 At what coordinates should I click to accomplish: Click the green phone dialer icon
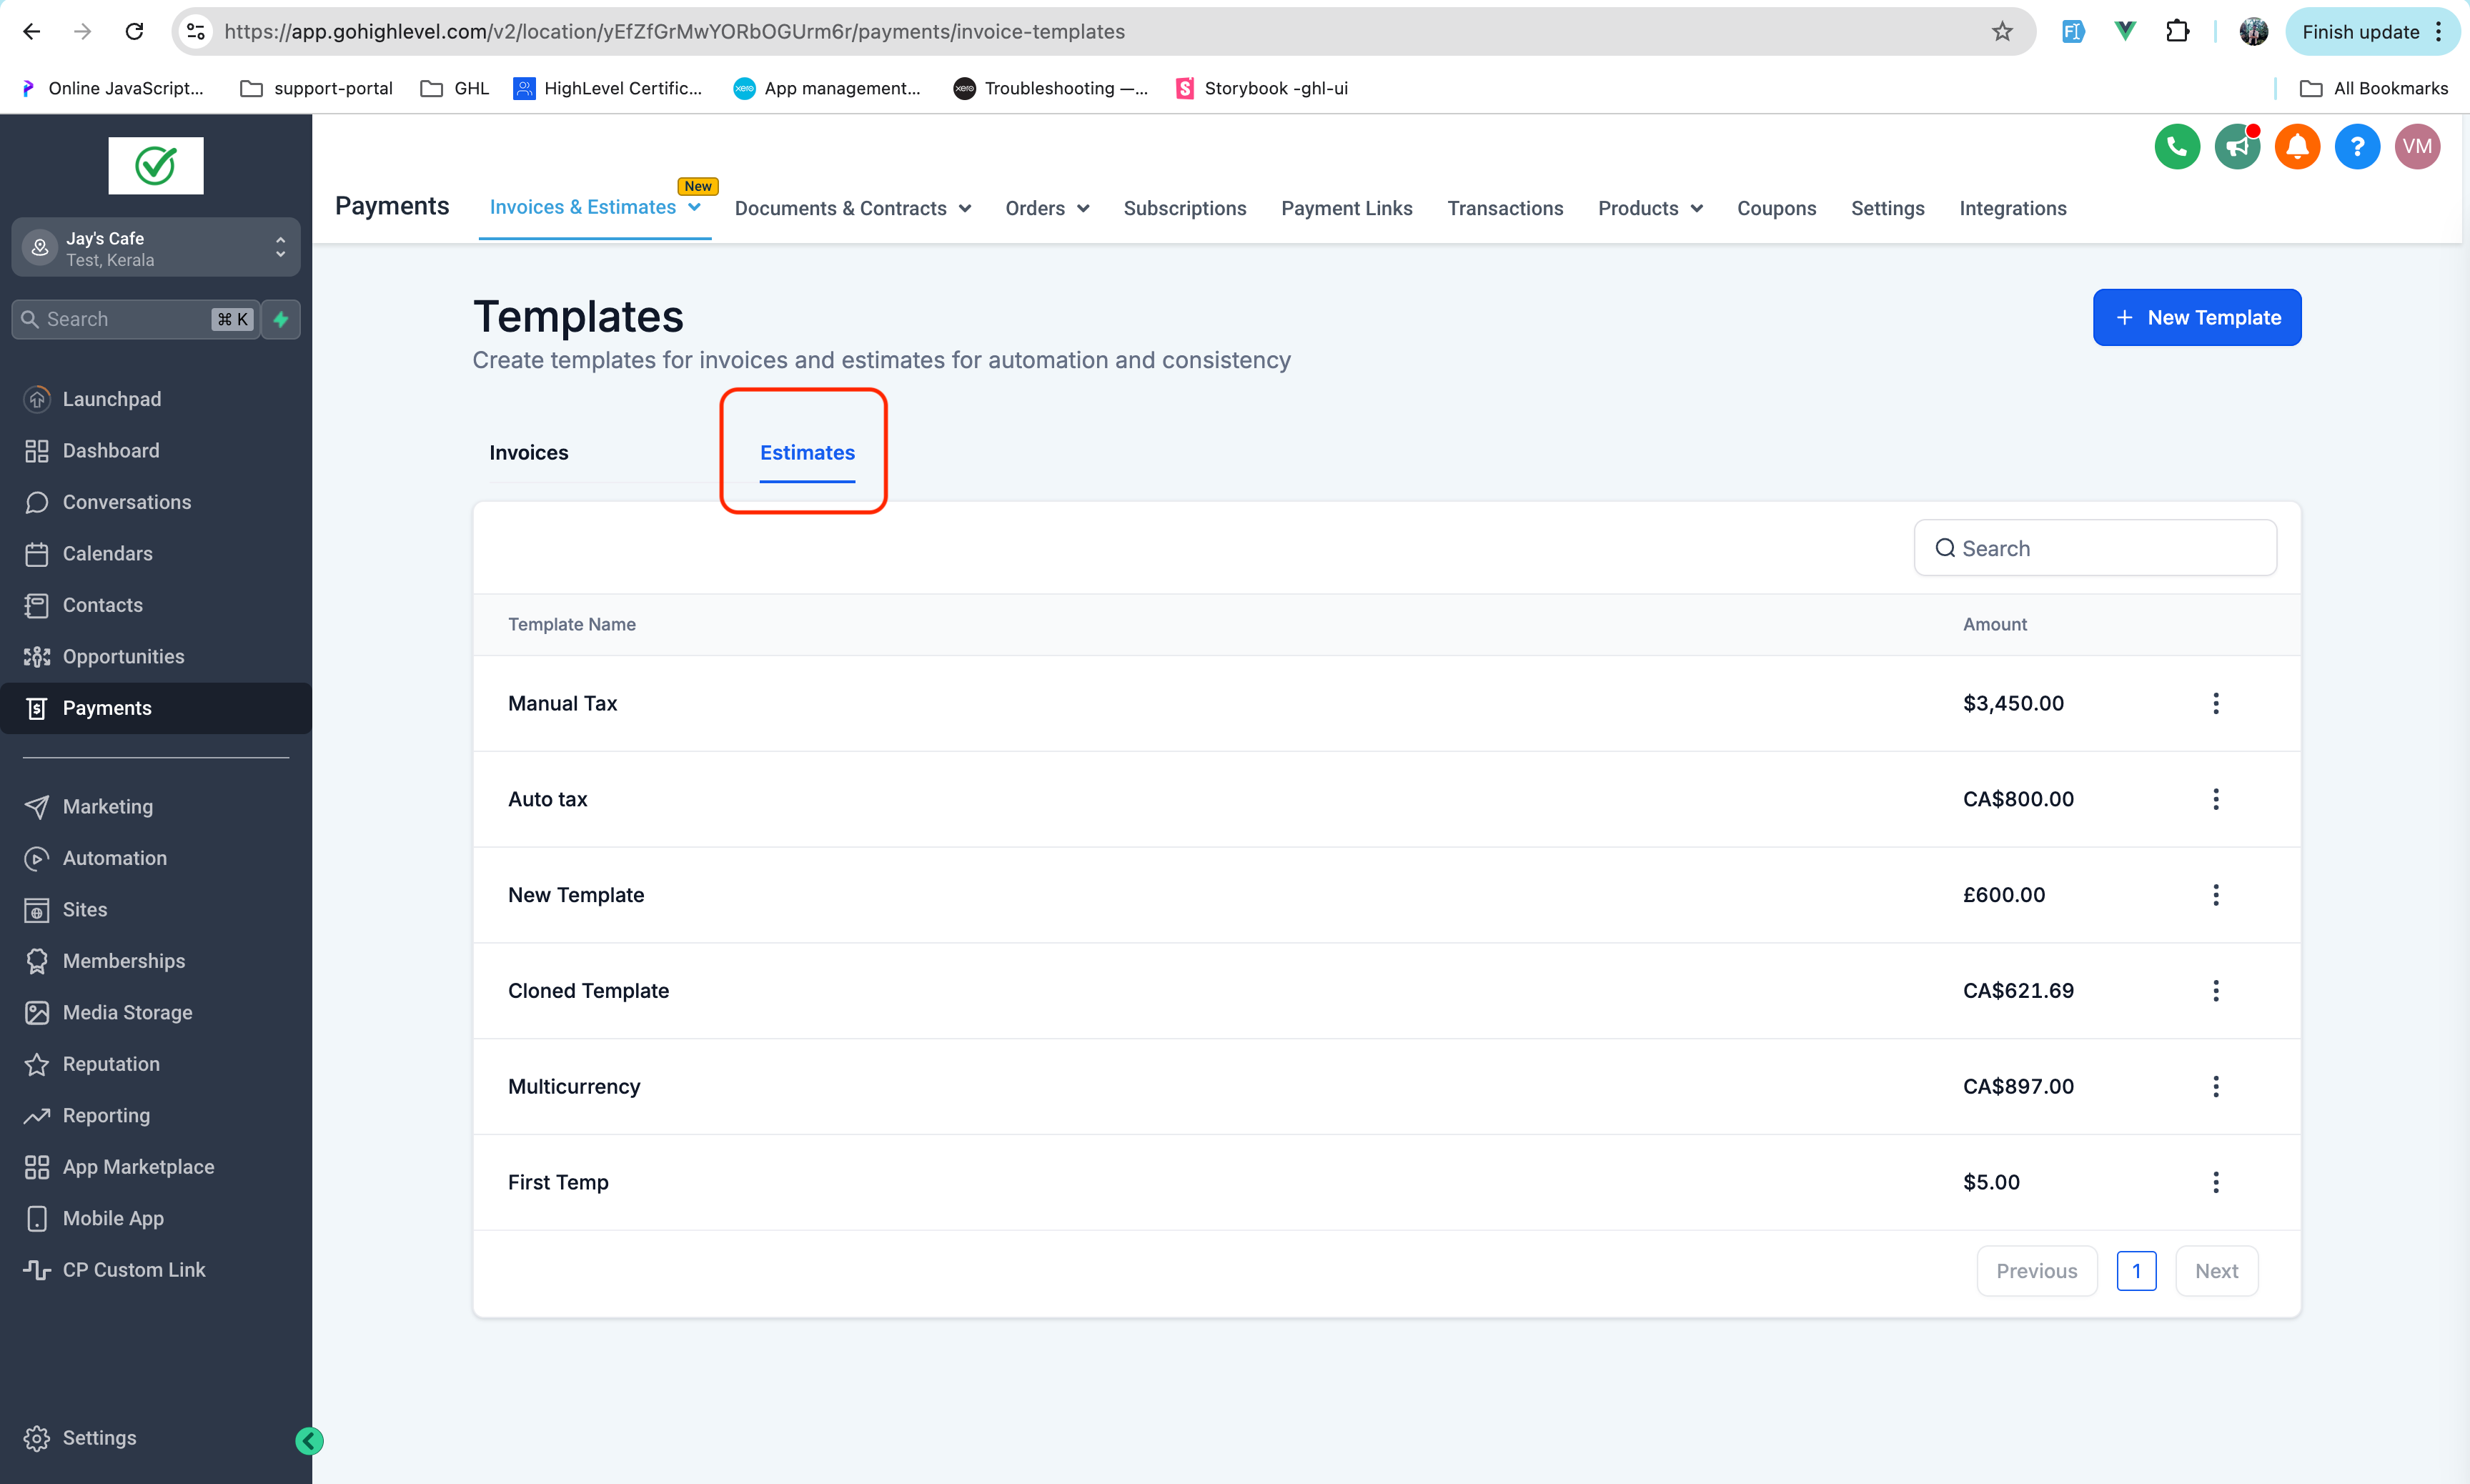(x=2177, y=147)
